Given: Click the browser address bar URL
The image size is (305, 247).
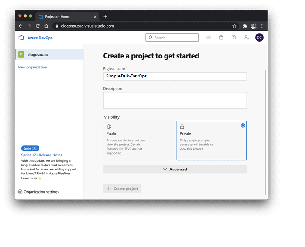Looking at the screenshot, I should 87,26.
